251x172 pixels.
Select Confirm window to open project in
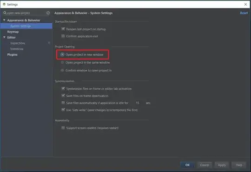(62, 70)
